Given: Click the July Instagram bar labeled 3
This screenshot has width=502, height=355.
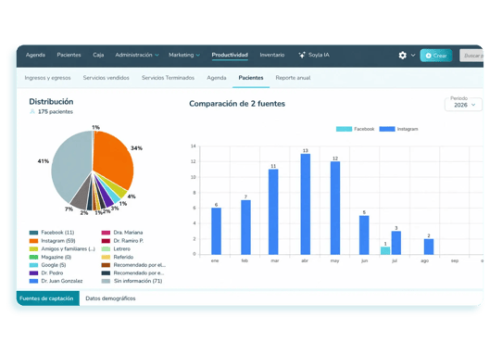Looking at the screenshot, I should pos(396,243).
